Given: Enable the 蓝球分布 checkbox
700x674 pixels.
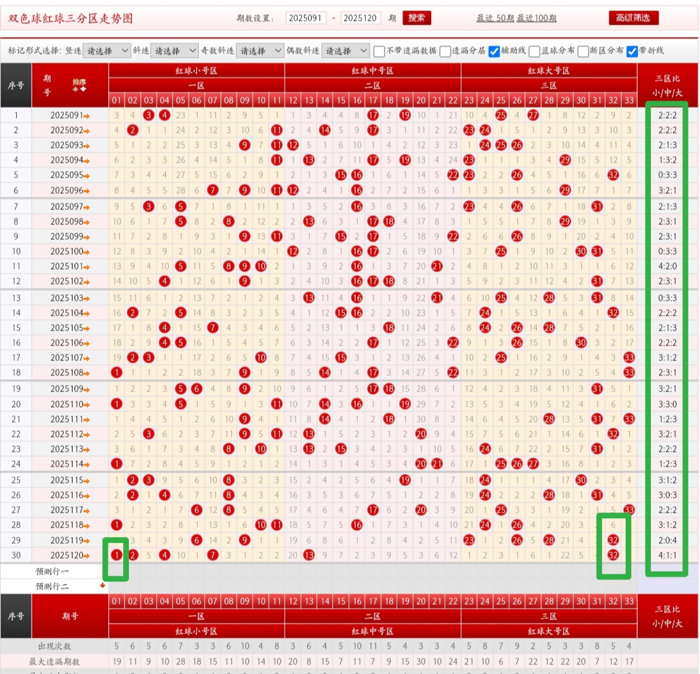Looking at the screenshot, I should tap(534, 51).
